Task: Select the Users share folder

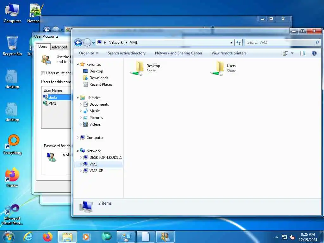Action: pyautogui.click(x=223, y=68)
